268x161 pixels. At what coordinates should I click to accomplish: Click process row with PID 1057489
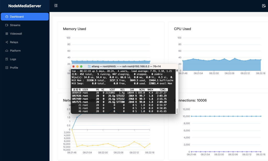[x=119, y=99]
